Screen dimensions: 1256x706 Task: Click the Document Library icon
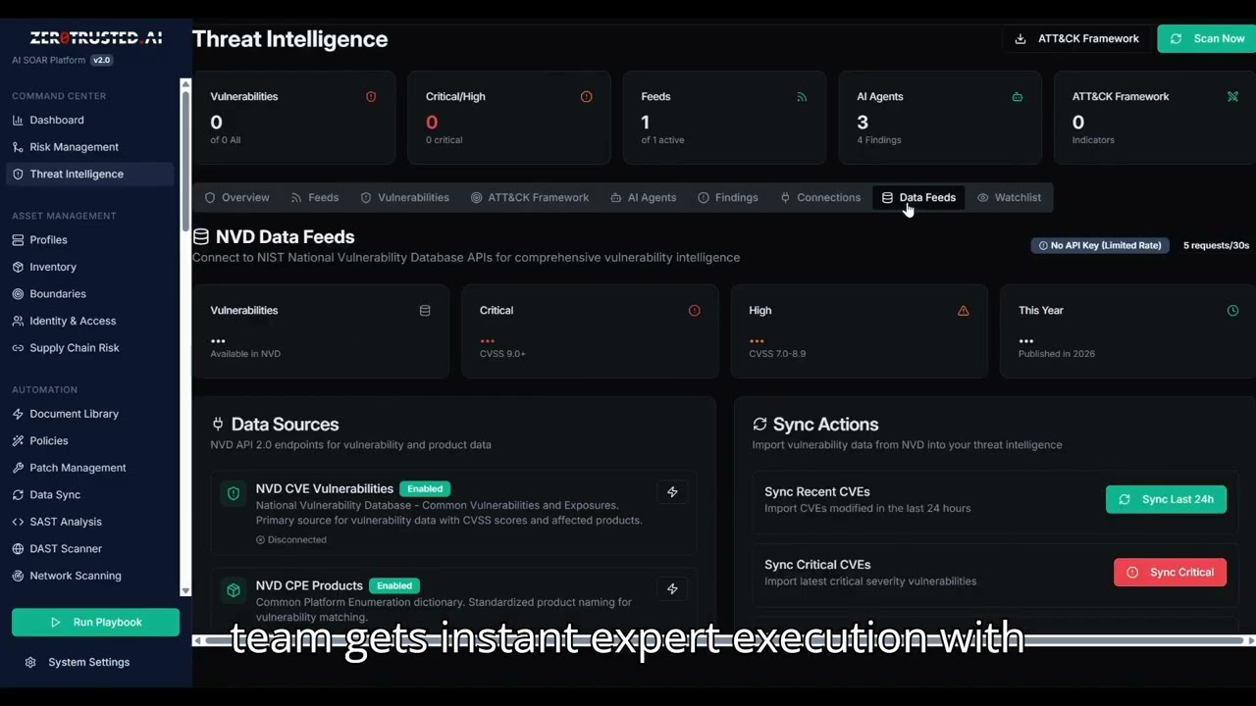pyautogui.click(x=18, y=414)
